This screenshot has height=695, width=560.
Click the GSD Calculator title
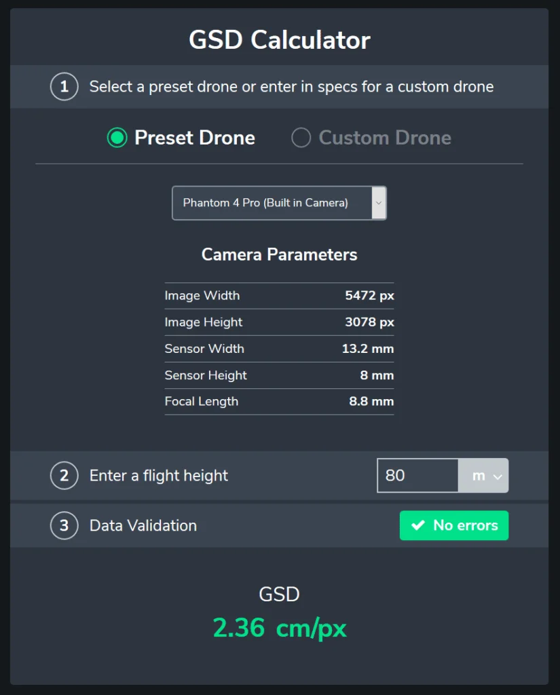pyautogui.click(x=280, y=39)
